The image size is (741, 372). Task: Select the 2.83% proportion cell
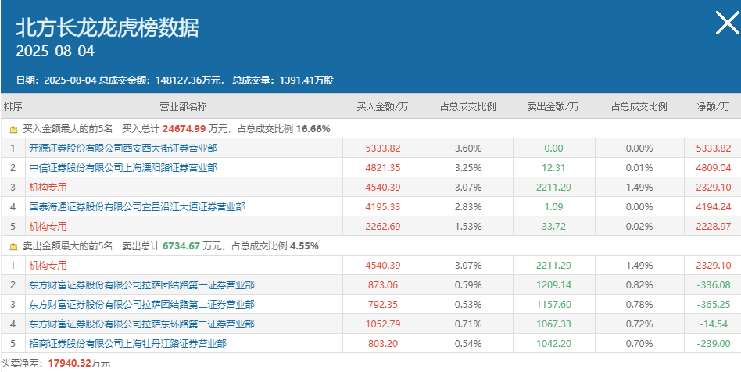point(468,207)
